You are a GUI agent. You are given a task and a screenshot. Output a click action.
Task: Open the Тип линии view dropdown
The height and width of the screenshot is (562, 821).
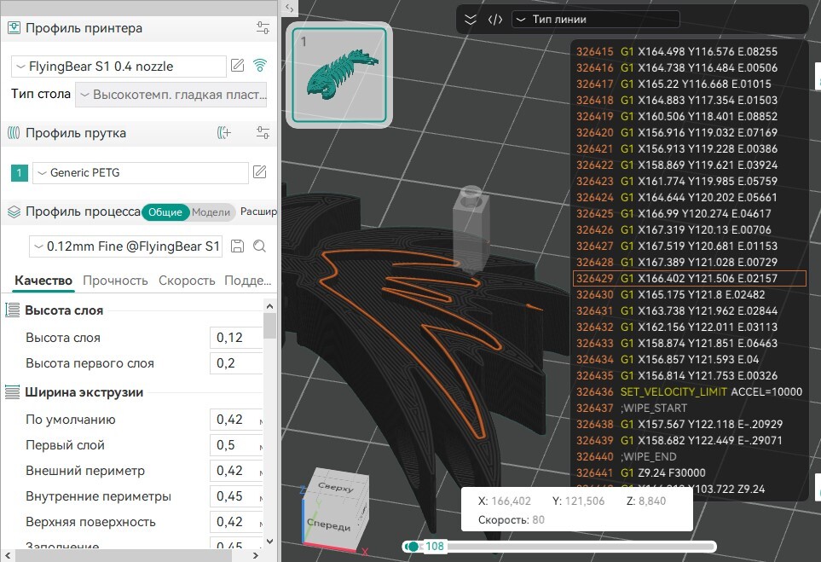[595, 20]
